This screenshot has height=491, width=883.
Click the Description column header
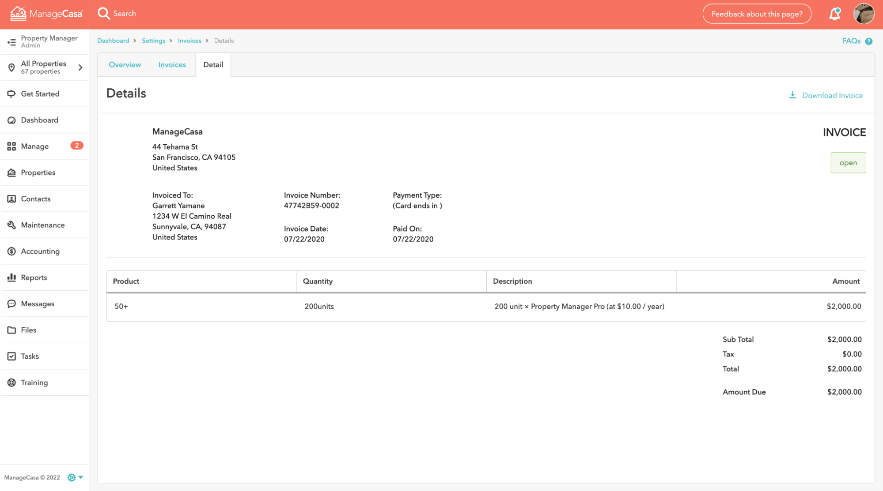click(581, 281)
